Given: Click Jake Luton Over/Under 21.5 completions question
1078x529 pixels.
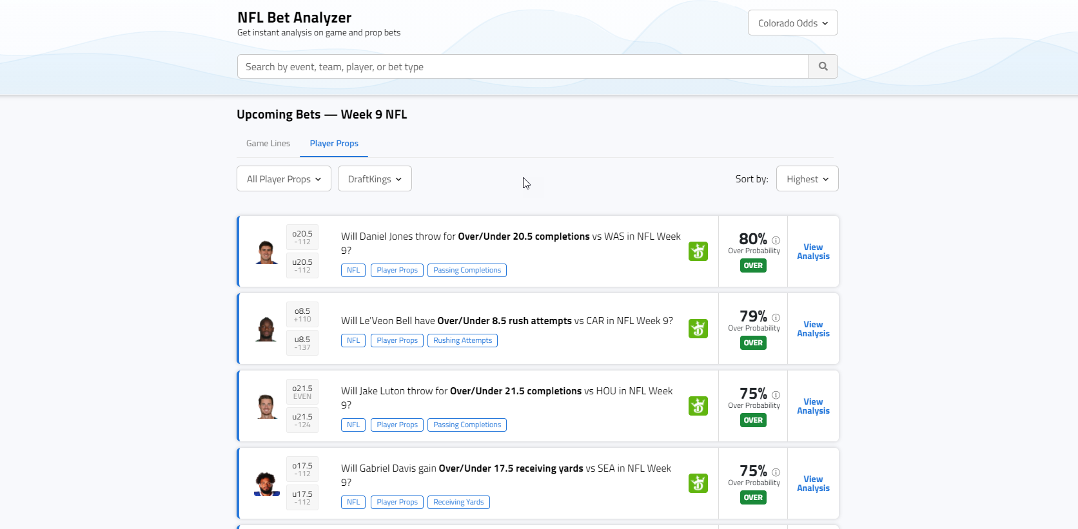Looking at the screenshot, I should tap(507, 398).
